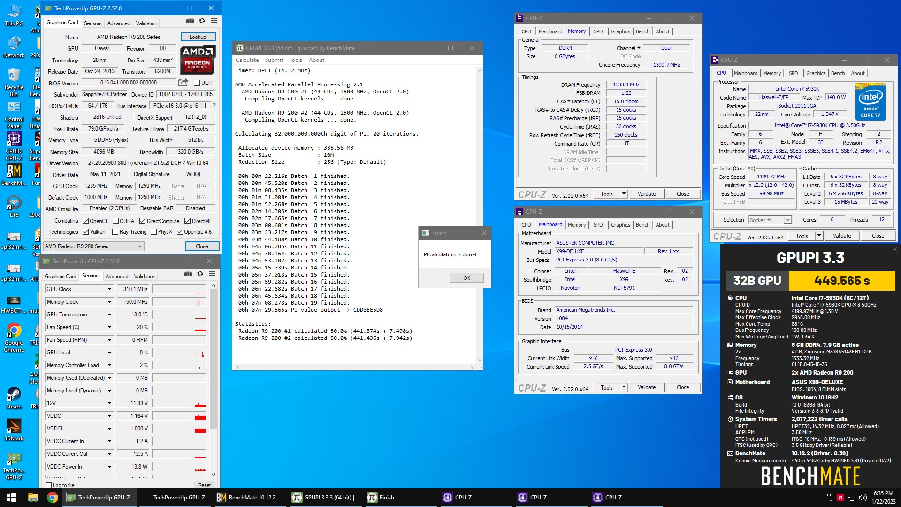Switch to Validation tab in GPU-Z Sensors window
901x507 pixels.
point(145,277)
